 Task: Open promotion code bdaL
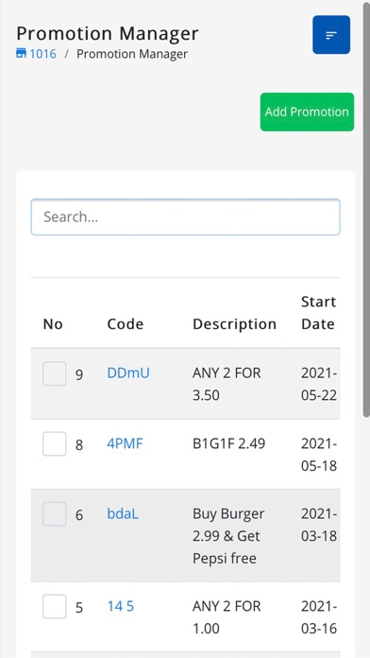click(123, 513)
